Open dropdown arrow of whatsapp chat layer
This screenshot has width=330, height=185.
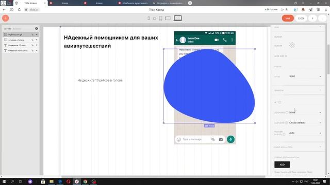coord(37,40)
